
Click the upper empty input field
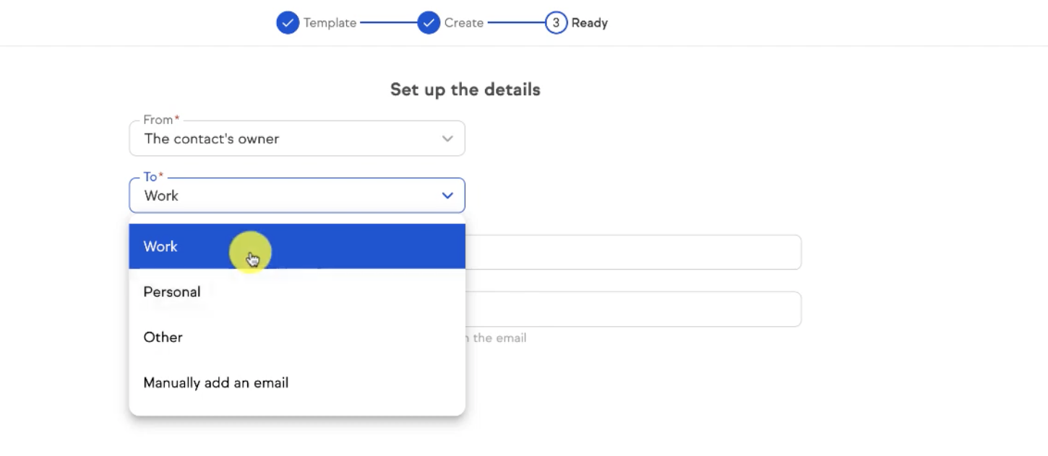pyautogui.click(x=636, y=252)
